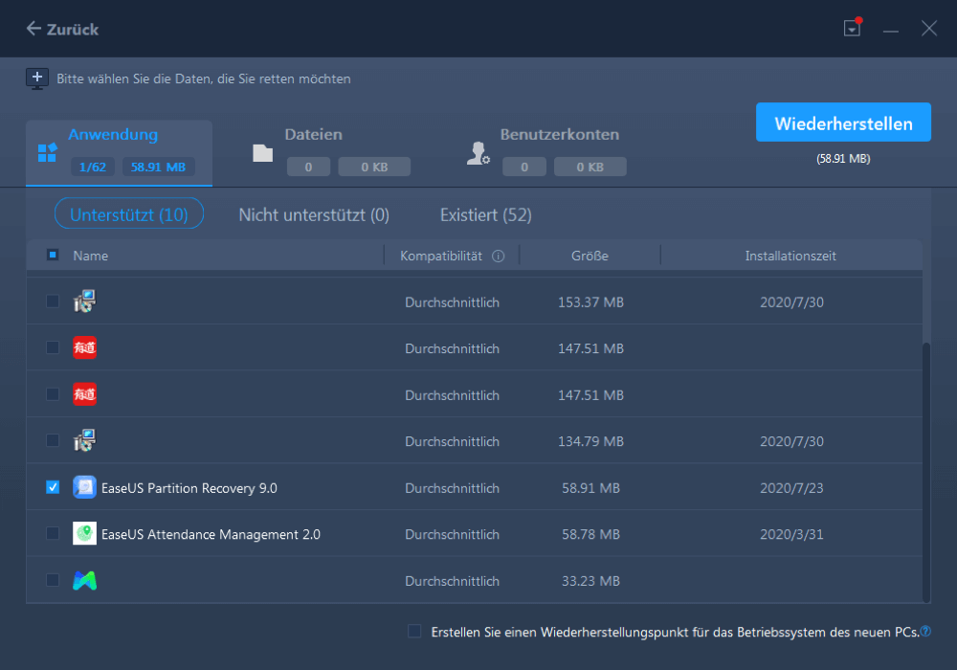Screen dimensions: 957x670
Task: Click the Dateien folder icon
Action: (263, 153)
